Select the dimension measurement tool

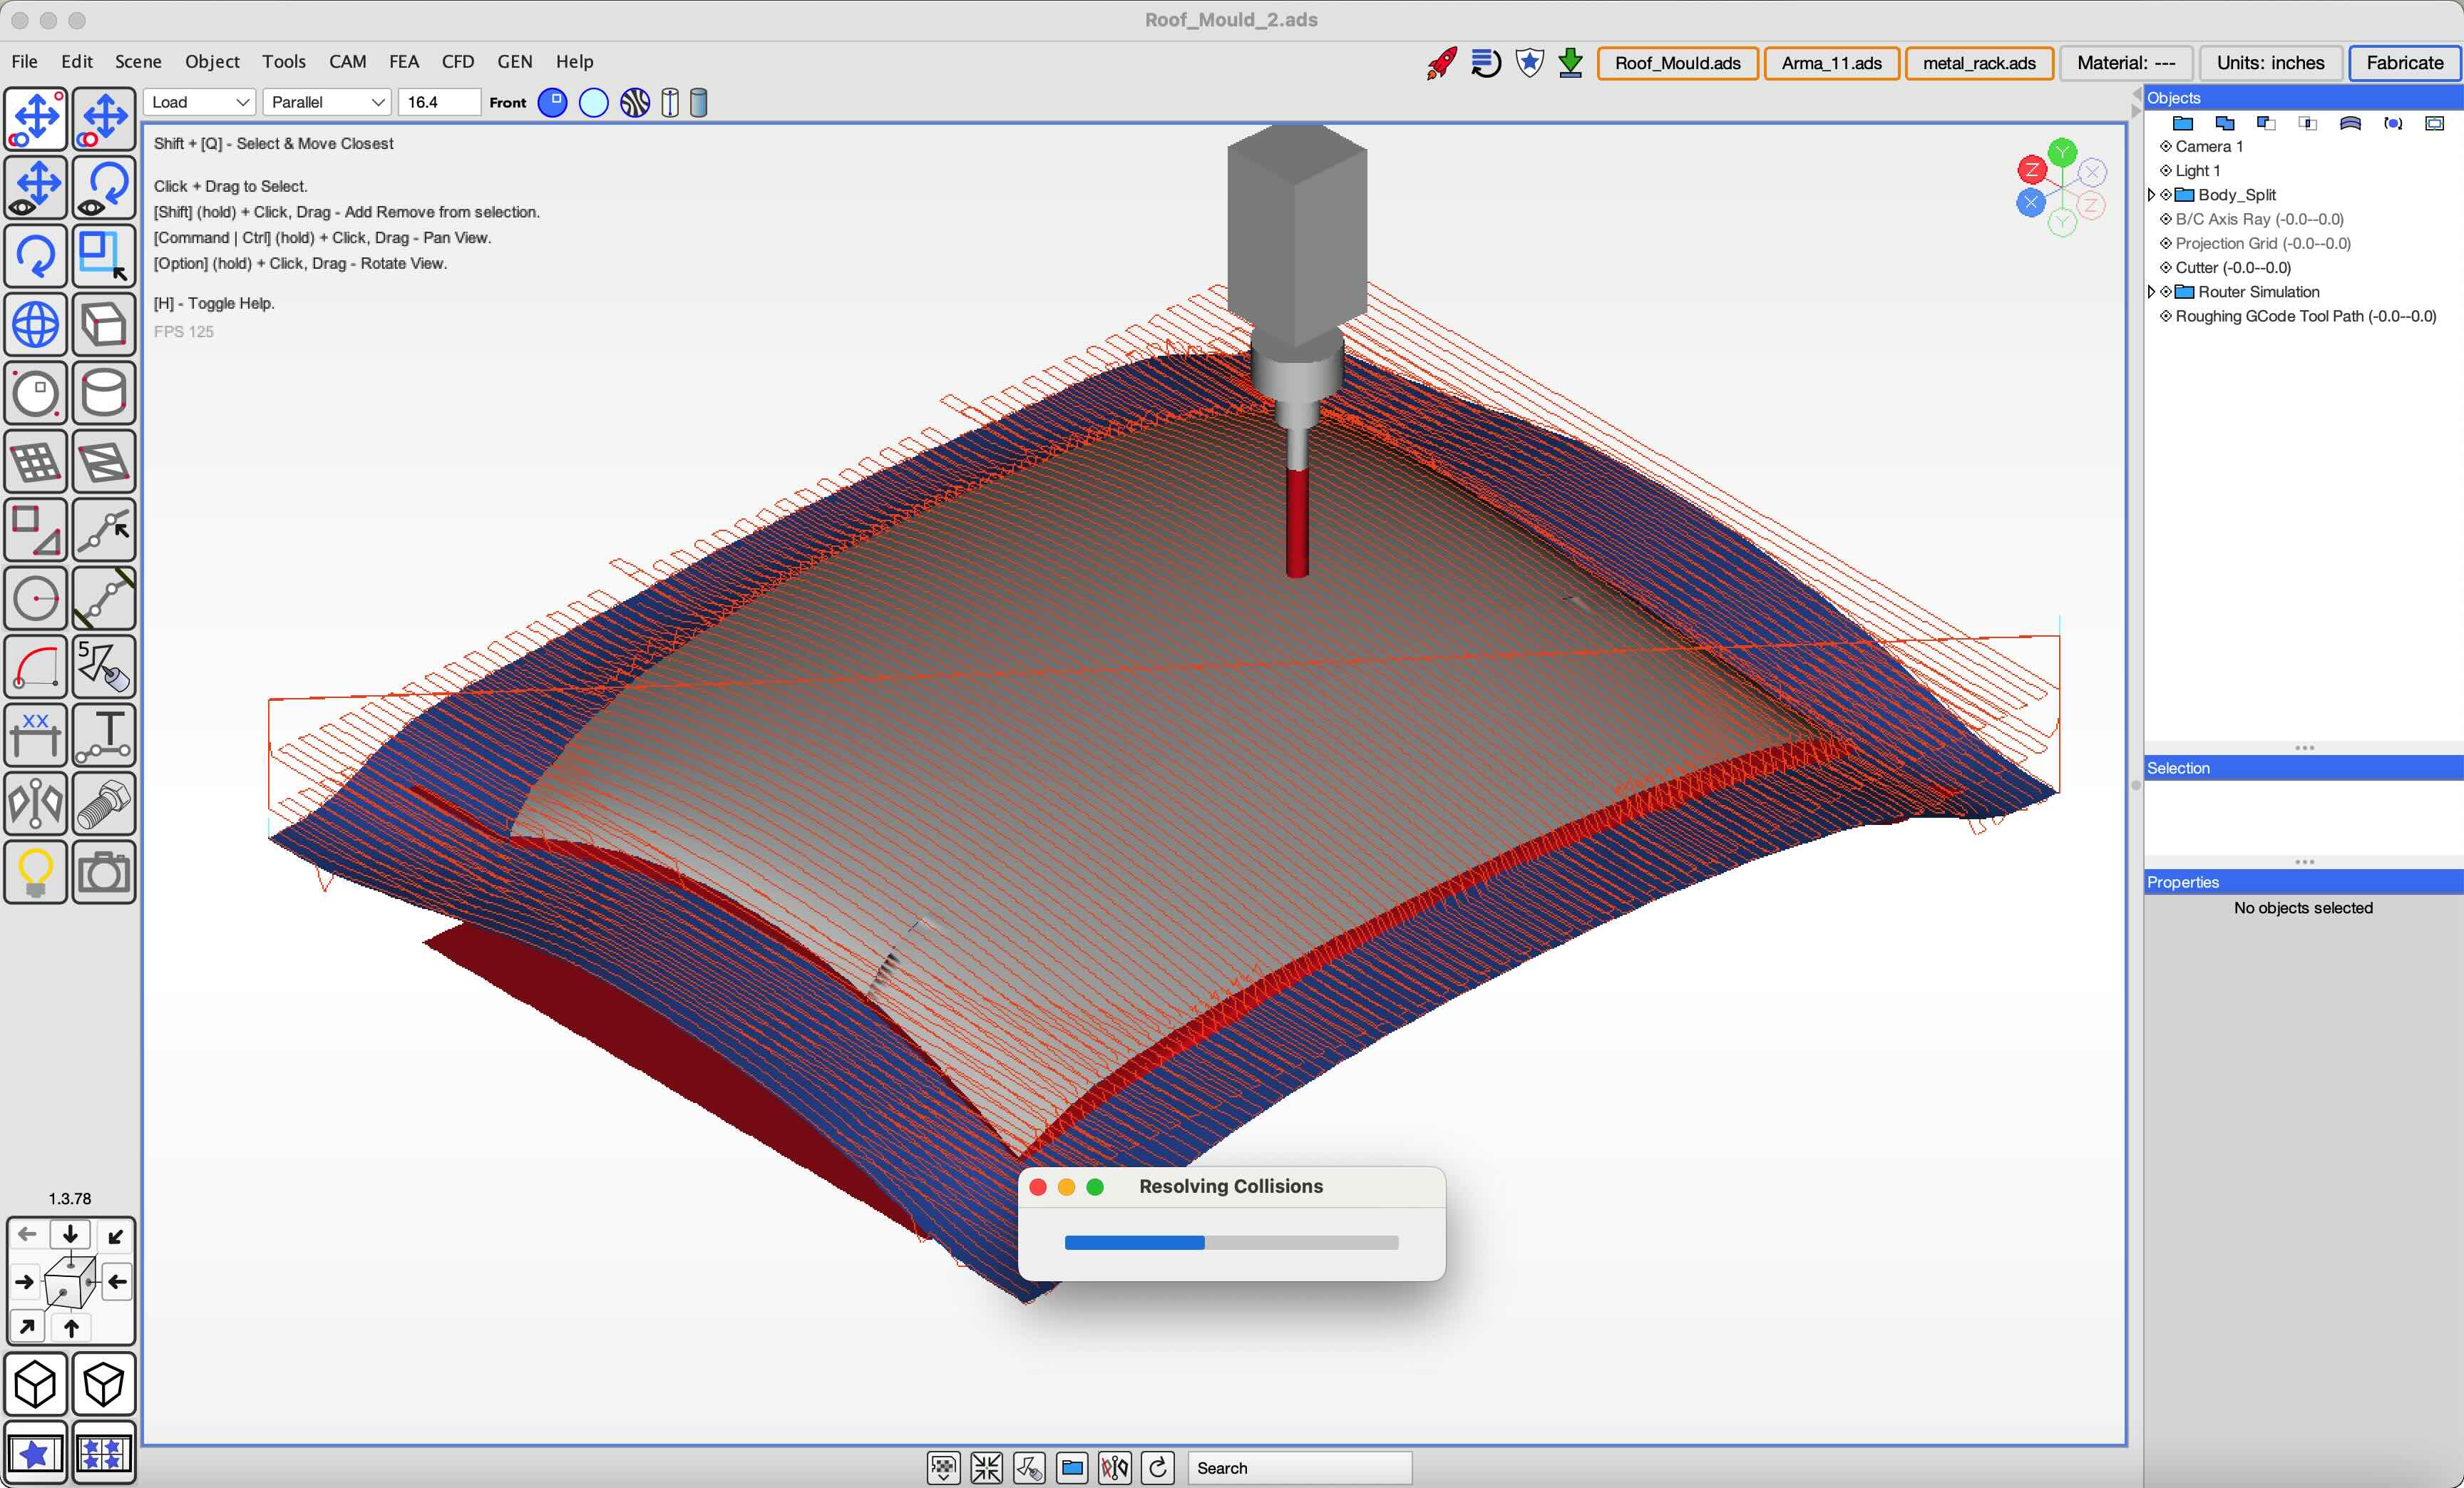(36, 735)
